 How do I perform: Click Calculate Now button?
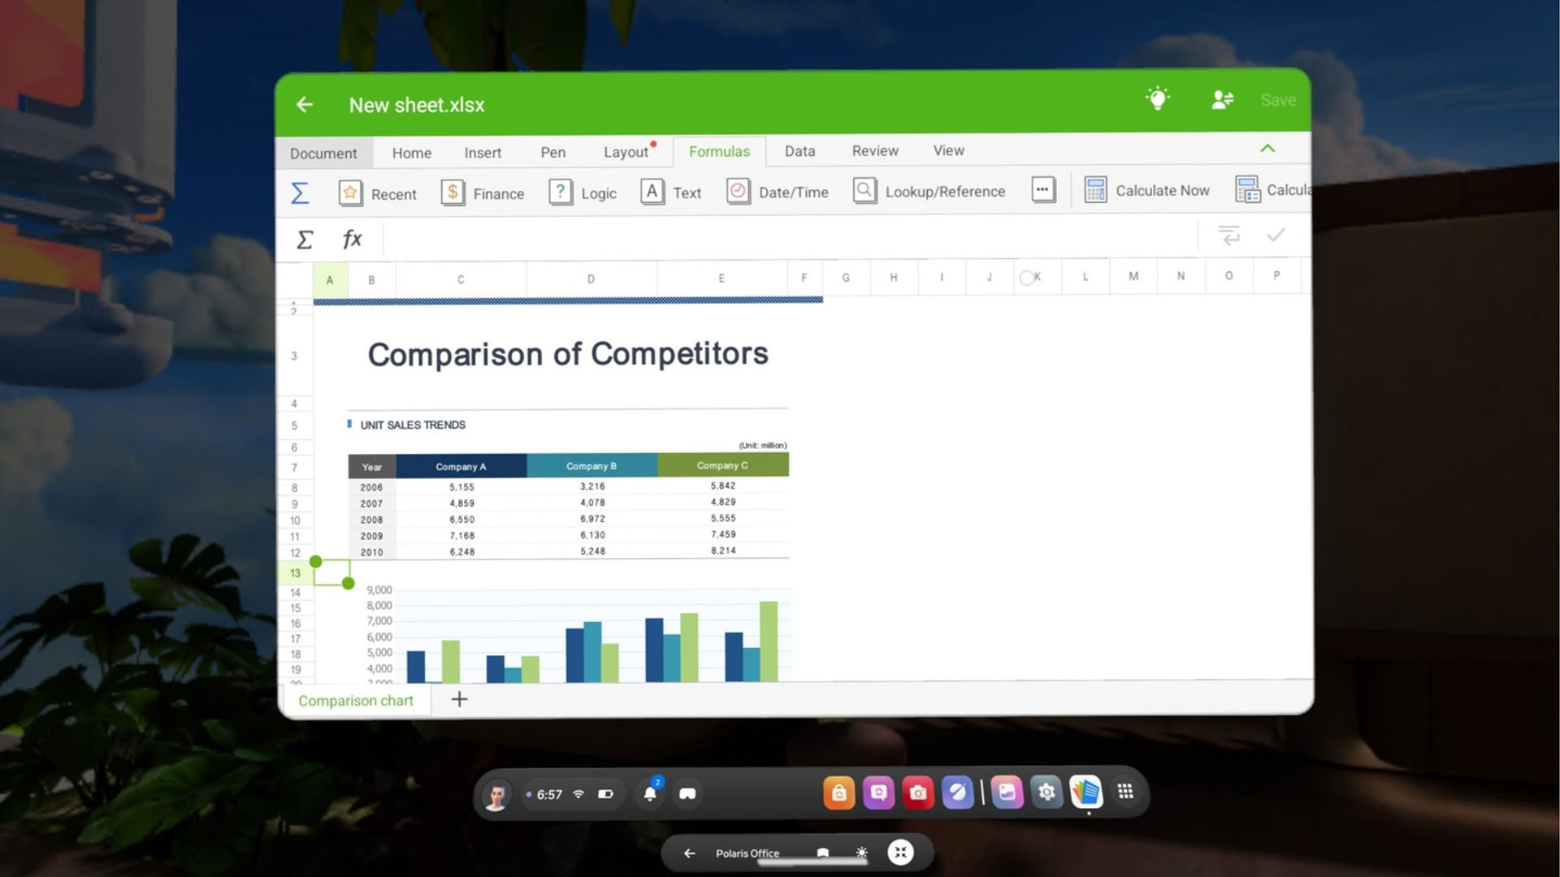(x=1146, y=190)
